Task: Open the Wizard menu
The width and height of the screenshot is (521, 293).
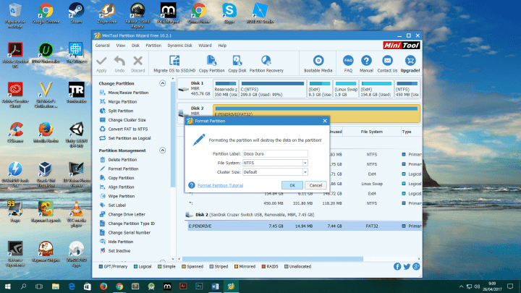Action: coord(205,46)
